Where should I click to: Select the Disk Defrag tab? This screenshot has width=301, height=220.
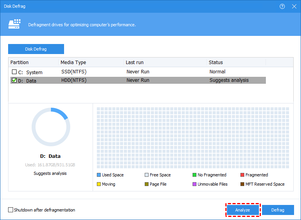click(36, 49)
